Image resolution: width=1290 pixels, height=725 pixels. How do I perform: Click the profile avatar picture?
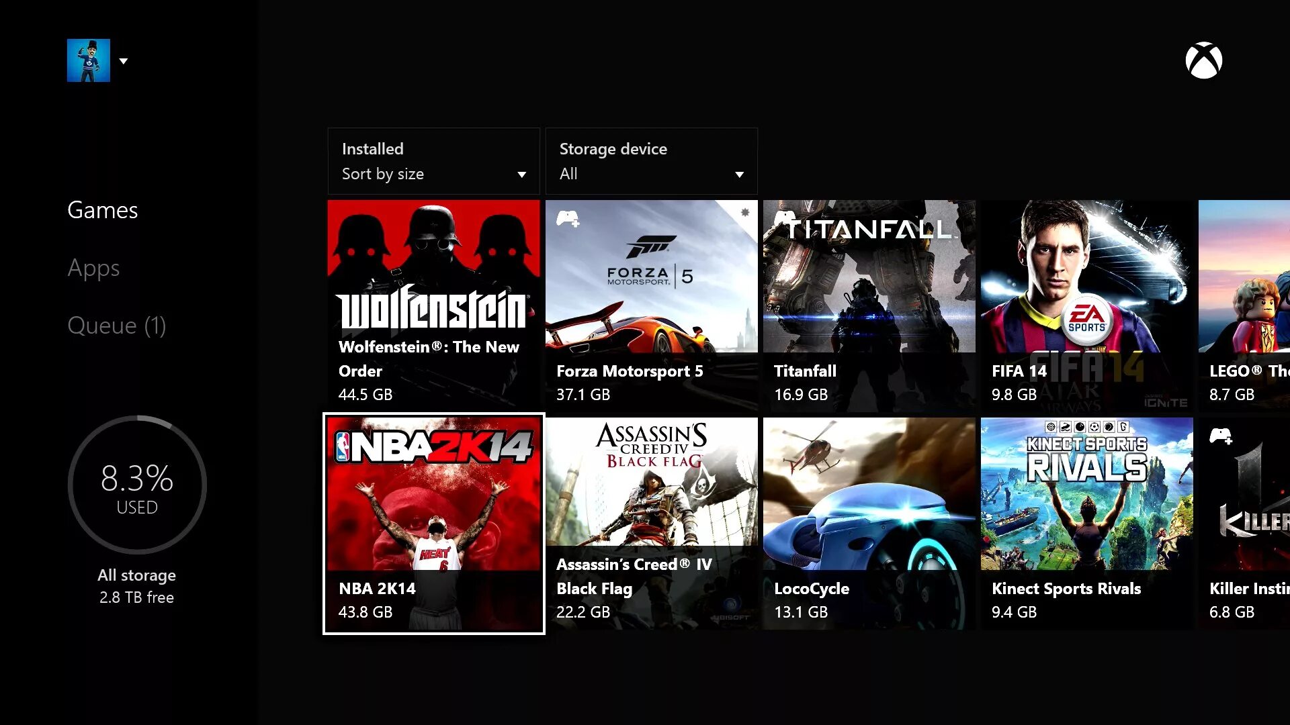(x=88, y=60)
